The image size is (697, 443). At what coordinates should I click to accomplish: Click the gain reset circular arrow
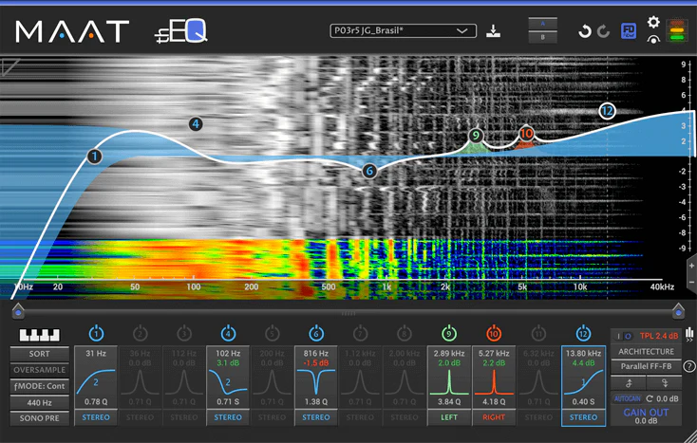pos(650,398)
